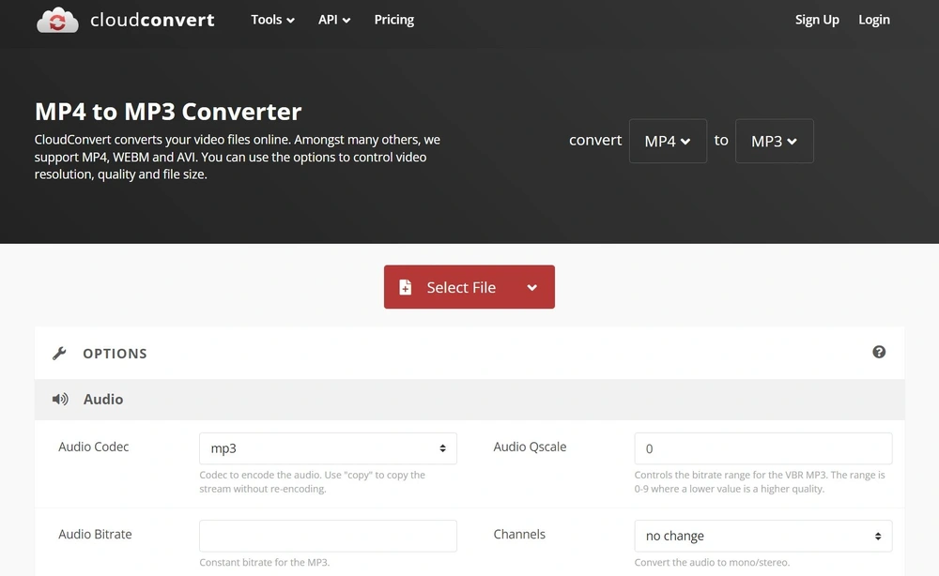Viewport: 939px width, 576px height.
Task: Click the speaker icon beside Audio
Action: tap(60, 399)
